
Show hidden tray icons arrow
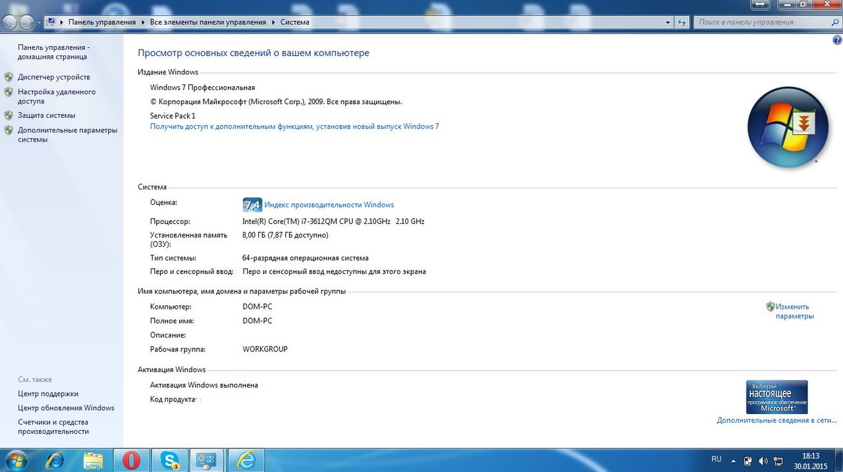(x=733, y=461)
